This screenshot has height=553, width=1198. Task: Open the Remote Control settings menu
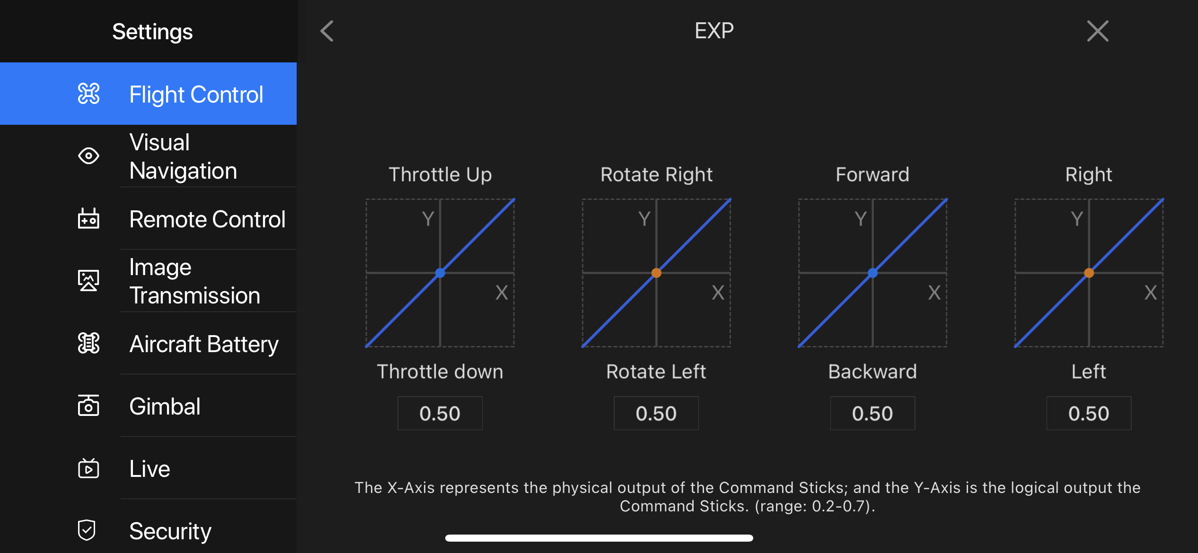pyautogui.click(x=149, y=218)
